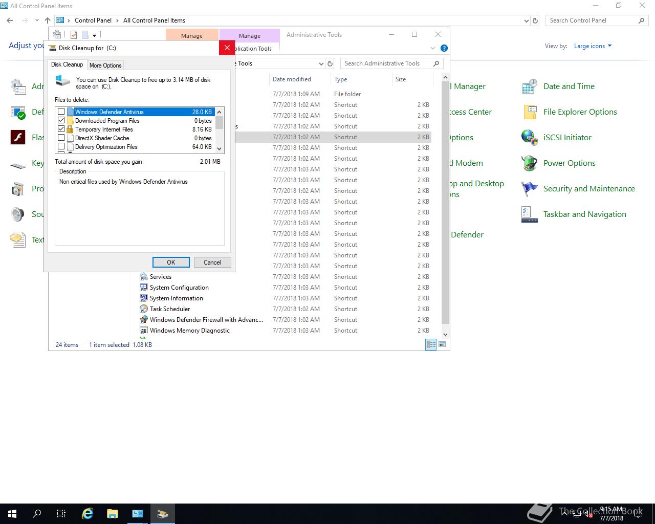The height and width of the screenshot is (524, 655).
Task: Open the Services shortcut icon
Action: pos(144,276)
